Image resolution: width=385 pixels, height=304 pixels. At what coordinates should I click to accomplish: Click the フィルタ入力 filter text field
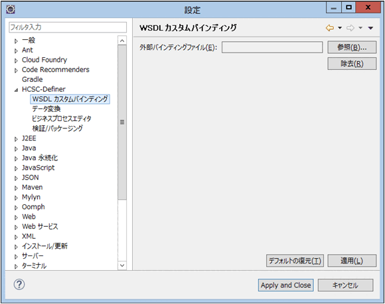68,27
